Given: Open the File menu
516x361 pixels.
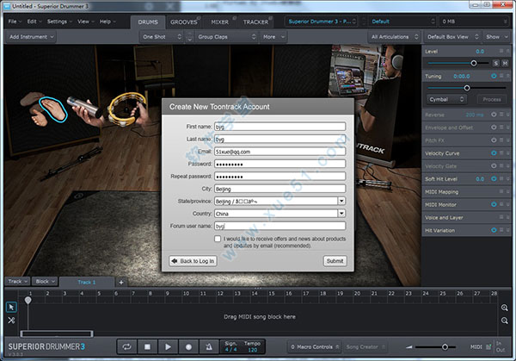Looking at the screenshot, I should (15, 22).
